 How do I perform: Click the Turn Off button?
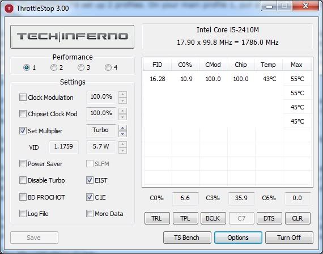tap(289, 238)
